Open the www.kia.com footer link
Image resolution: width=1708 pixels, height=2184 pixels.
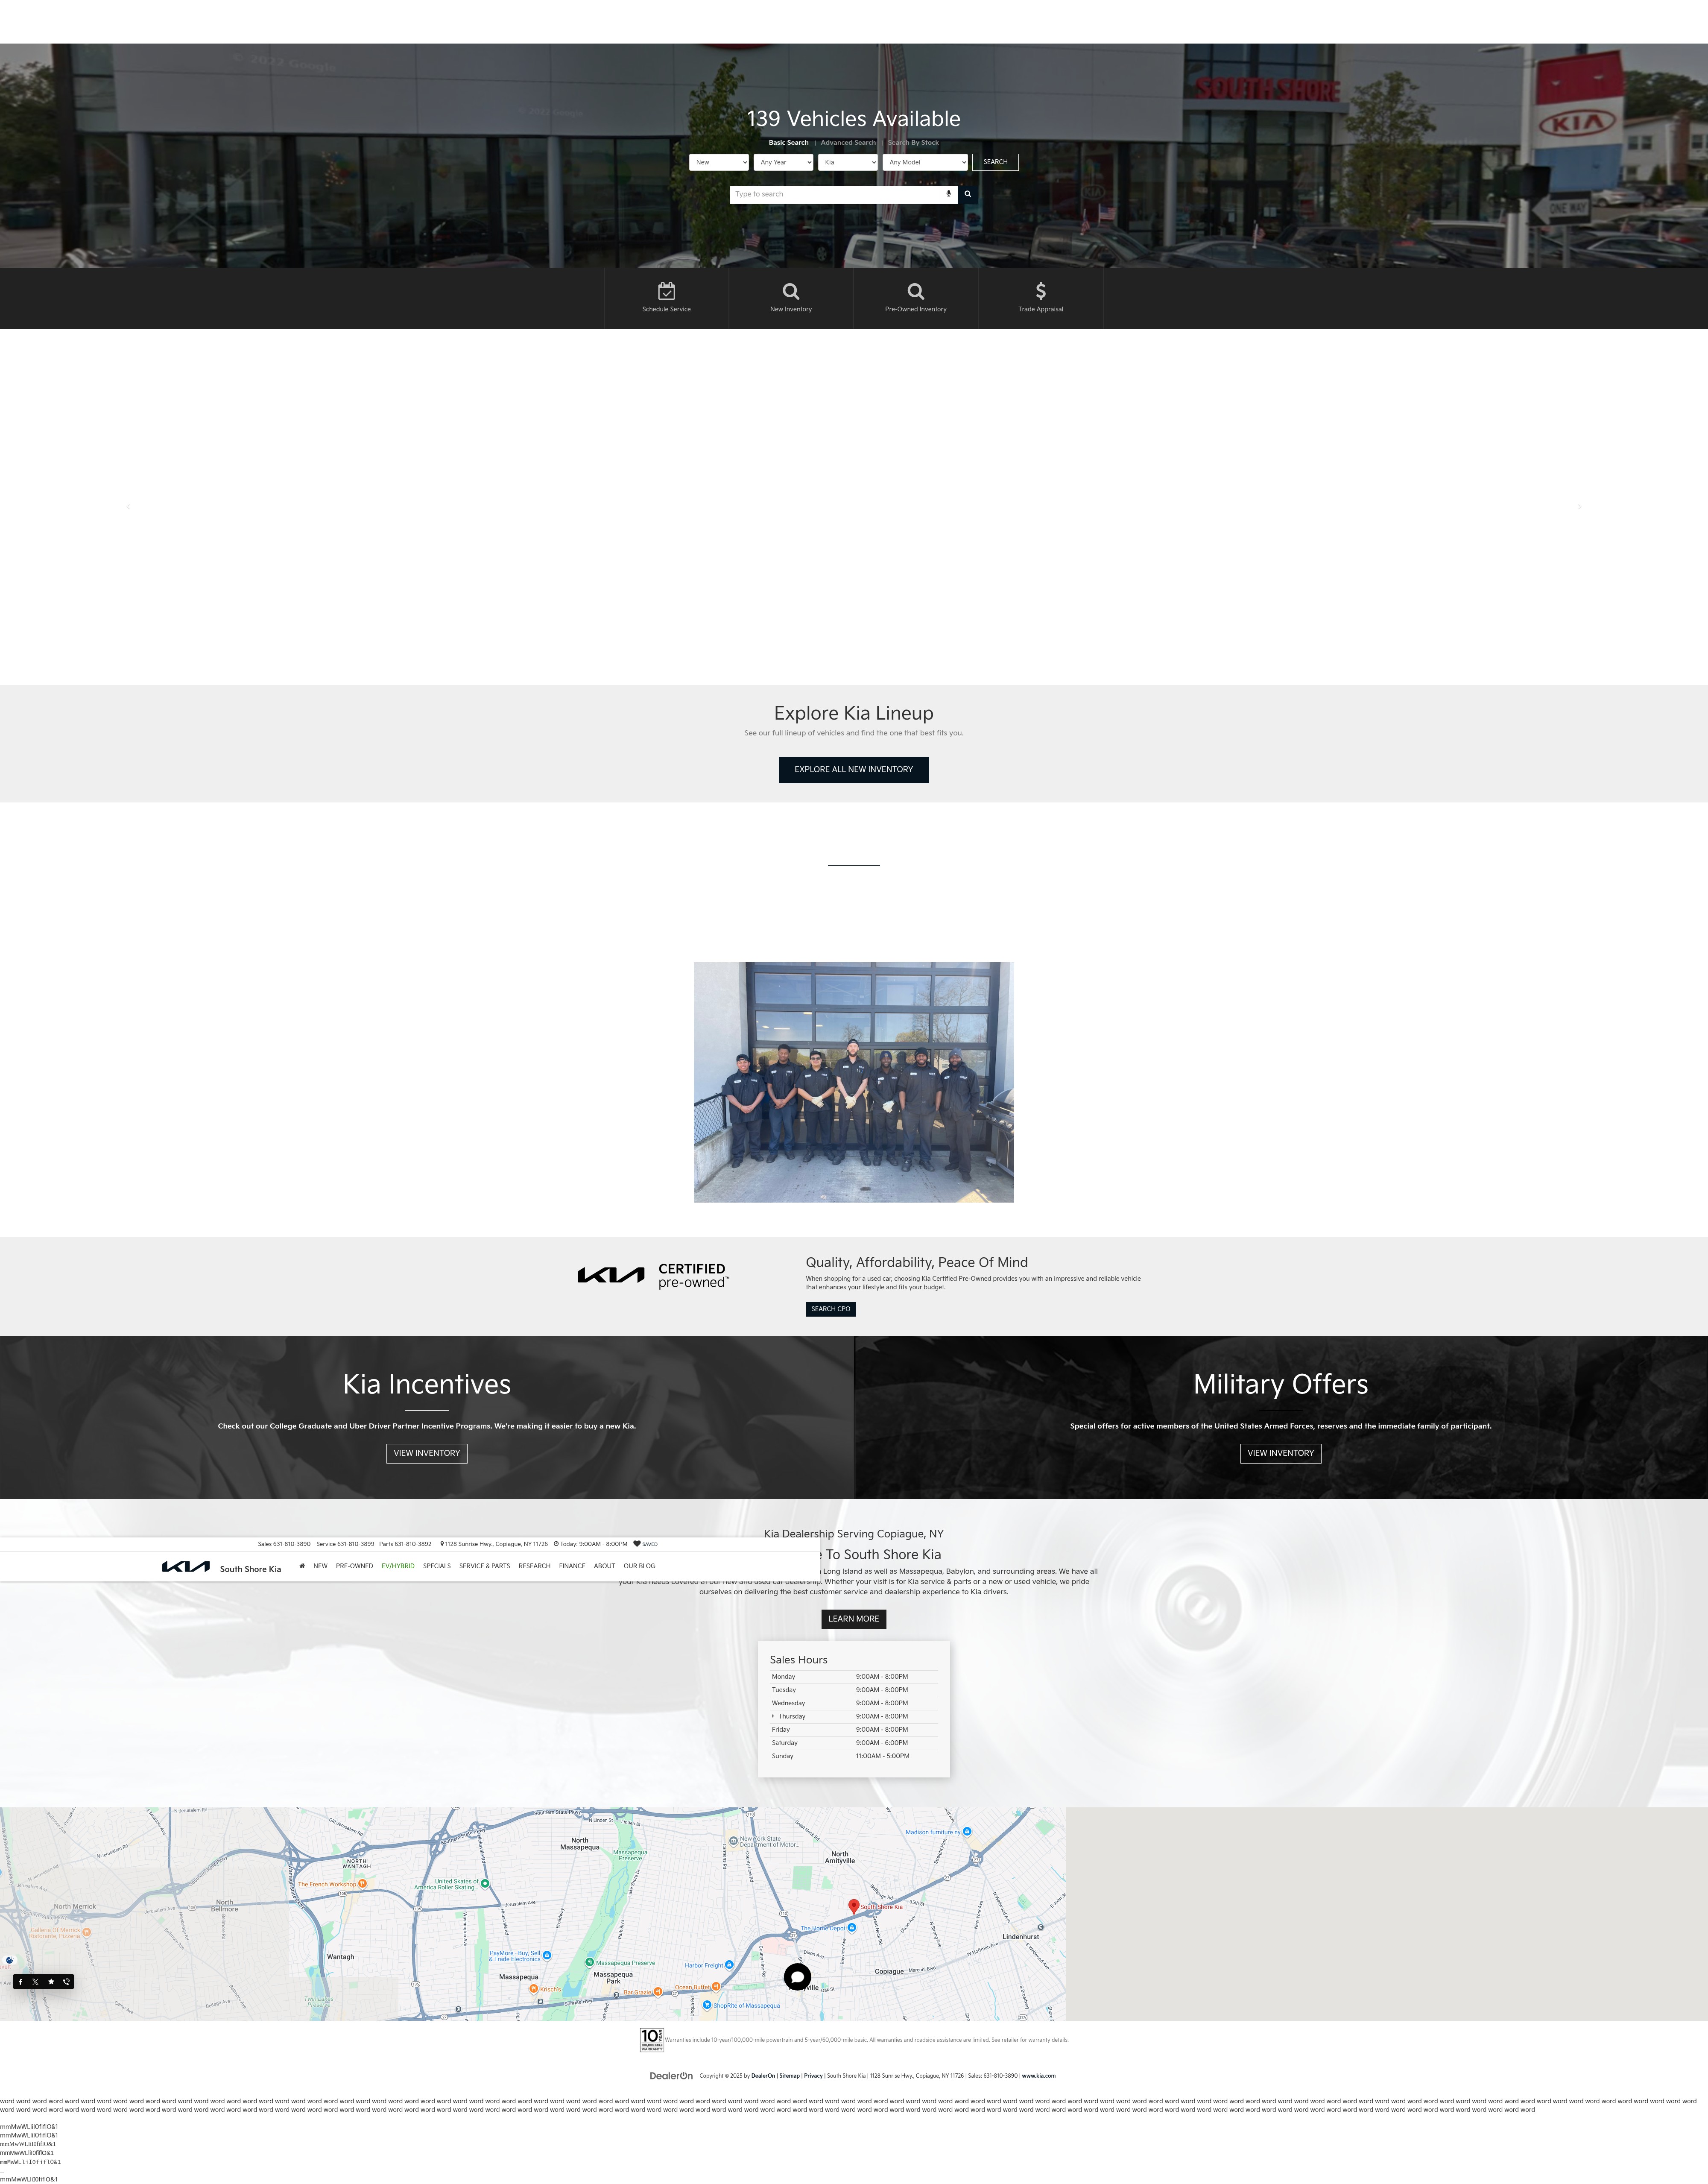pos(1038,2076)
